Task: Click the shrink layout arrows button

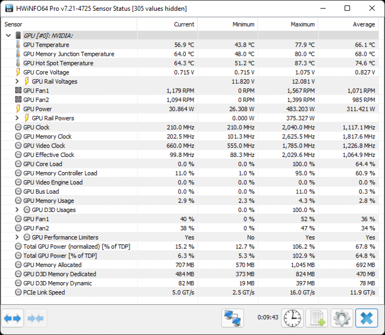Action: (36, 318)
